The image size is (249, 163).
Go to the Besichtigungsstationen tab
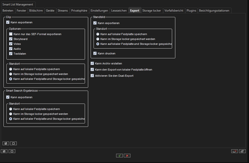[214, 11]
